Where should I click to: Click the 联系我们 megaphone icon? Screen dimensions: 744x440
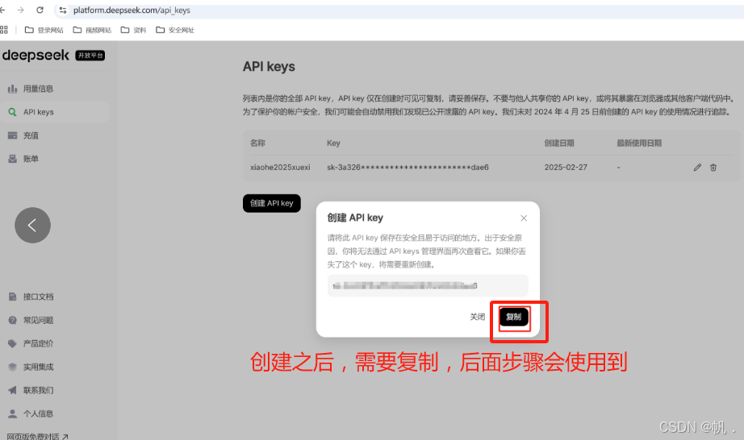(x=12, y=390)
